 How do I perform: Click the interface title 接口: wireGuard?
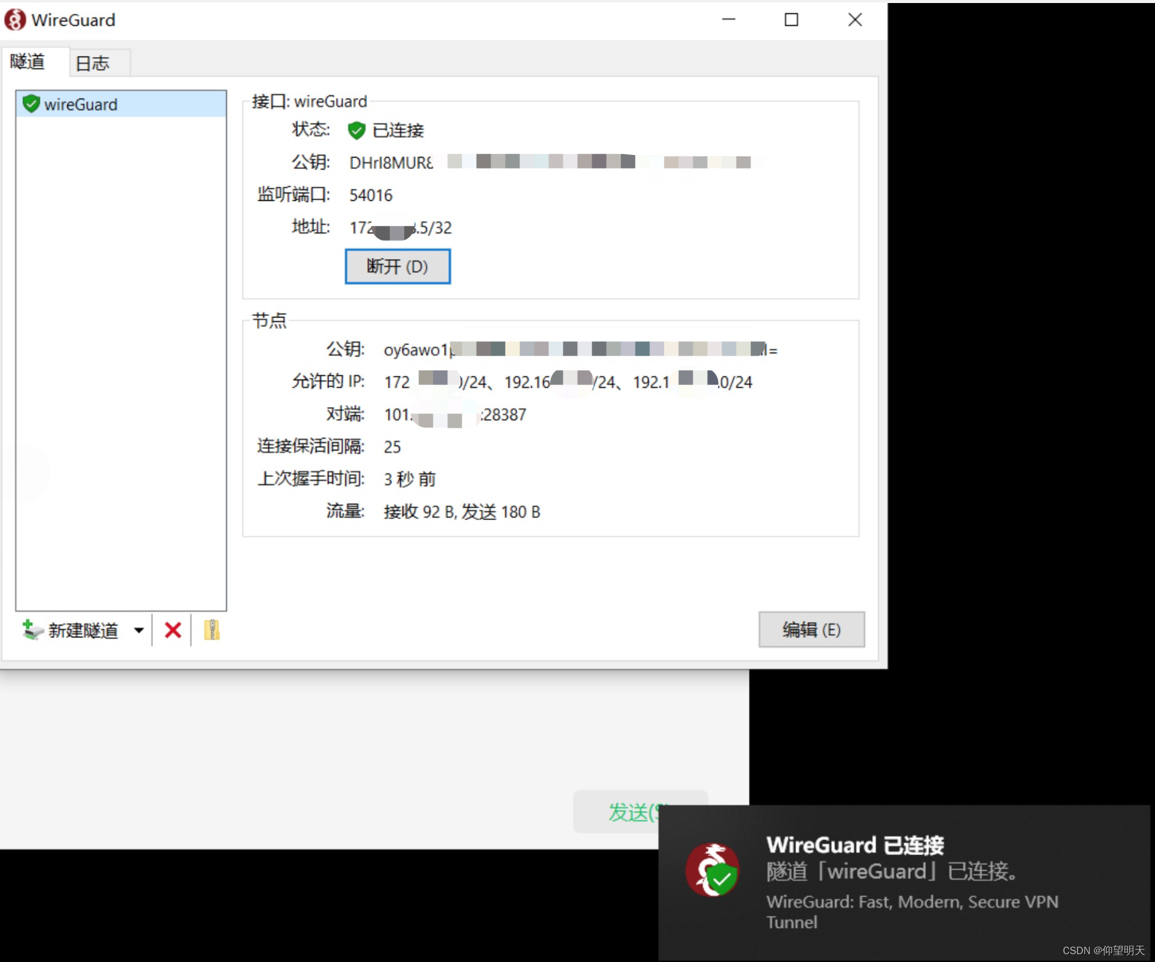(x=309, y=102)
